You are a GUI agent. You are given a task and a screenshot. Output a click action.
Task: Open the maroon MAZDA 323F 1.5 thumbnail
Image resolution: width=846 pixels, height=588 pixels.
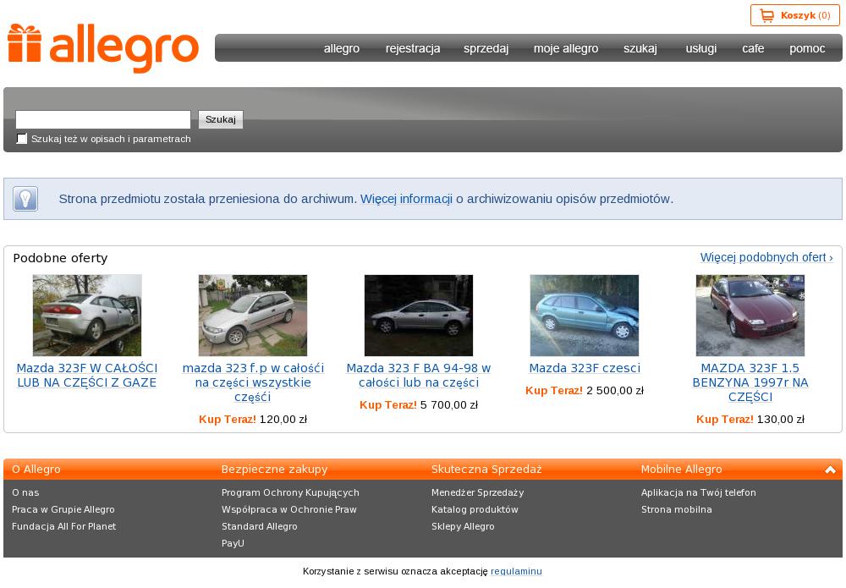[x=750, y=316]
